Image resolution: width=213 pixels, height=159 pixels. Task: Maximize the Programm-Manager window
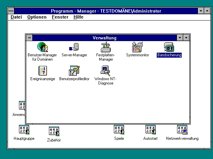click(207, 11)
